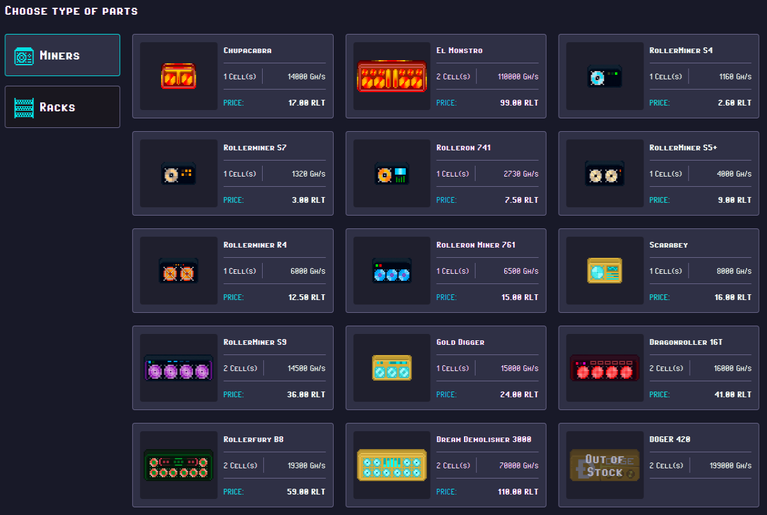767x515 pixels.
Task: Click the Scarabey miner image
Action: point(605,271)
